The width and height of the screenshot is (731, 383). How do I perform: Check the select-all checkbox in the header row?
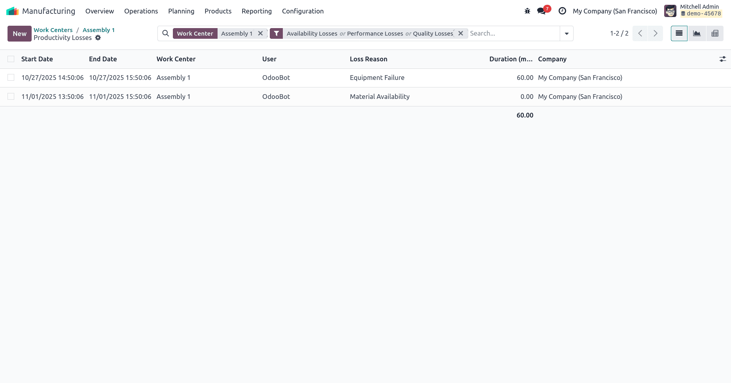[11, 59]
